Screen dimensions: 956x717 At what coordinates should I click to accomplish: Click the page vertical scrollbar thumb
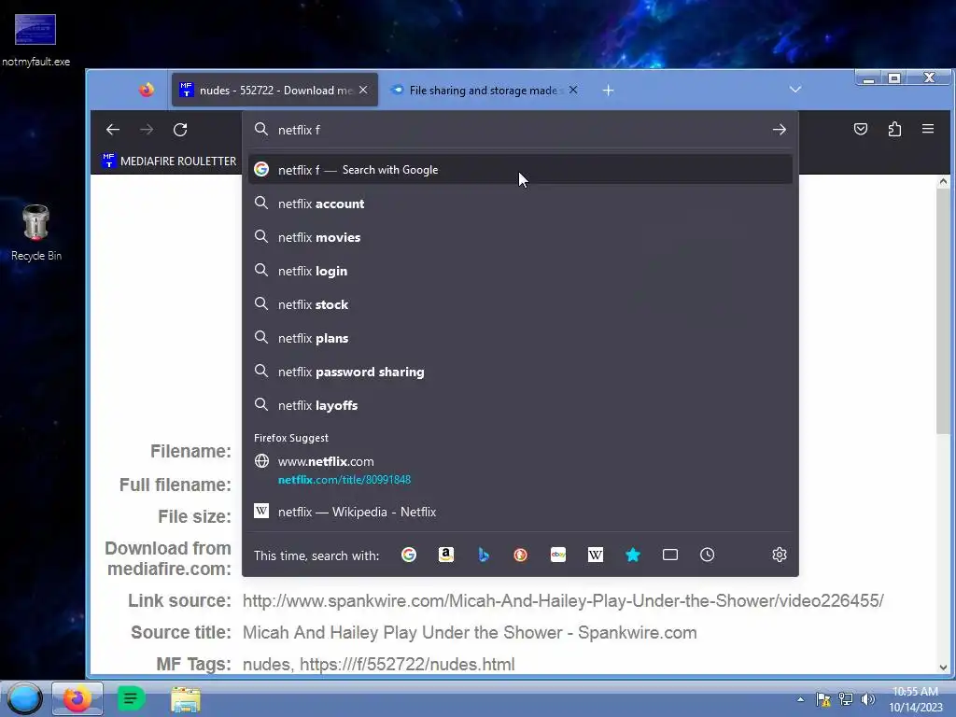(943, 311)
